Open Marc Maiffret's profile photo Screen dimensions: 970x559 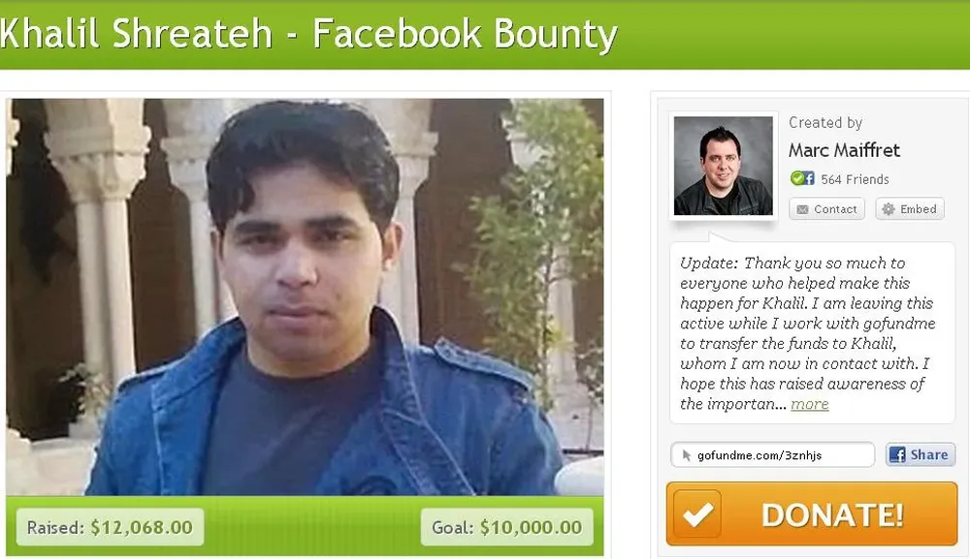723,166
